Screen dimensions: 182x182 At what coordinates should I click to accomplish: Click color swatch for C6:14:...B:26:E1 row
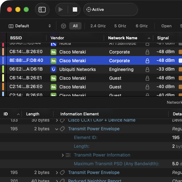[x=3, y=78]
